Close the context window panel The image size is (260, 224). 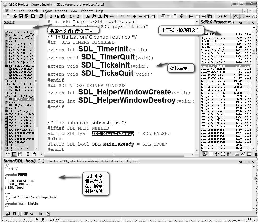(253, 162)
